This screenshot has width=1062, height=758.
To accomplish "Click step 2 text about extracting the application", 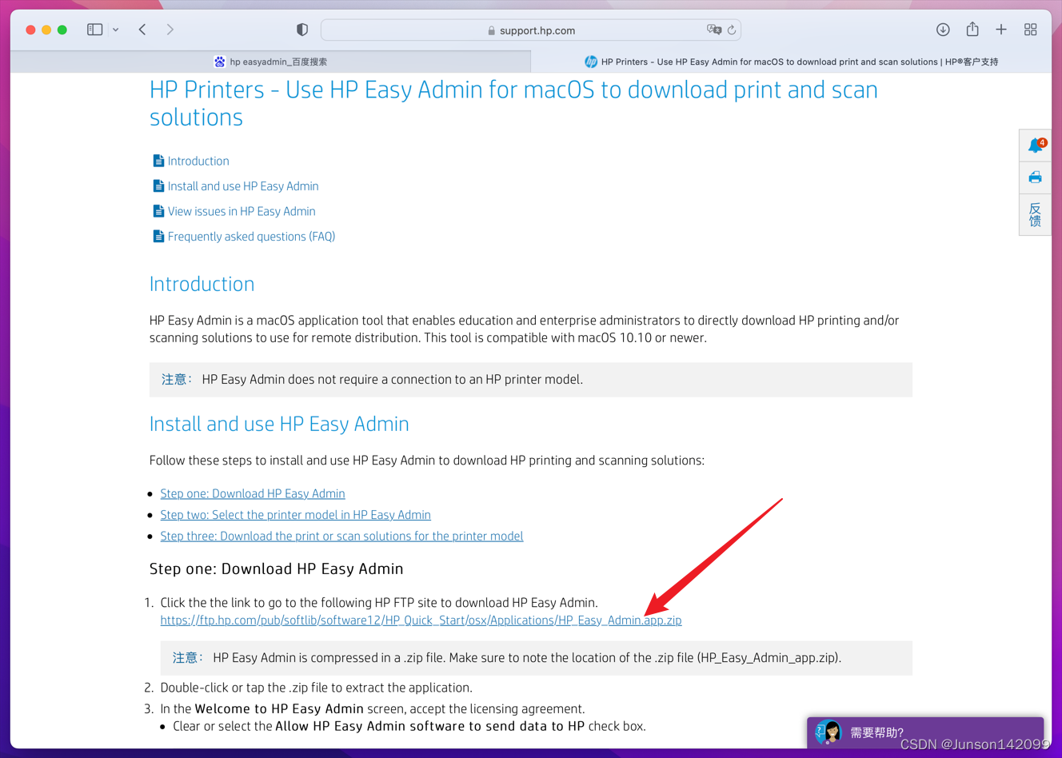I will [316, 688].
